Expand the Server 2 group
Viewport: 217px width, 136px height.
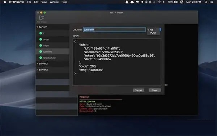(37, 64)
